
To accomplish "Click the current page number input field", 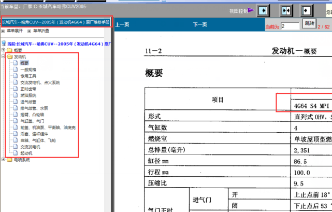I will [290, 26].
